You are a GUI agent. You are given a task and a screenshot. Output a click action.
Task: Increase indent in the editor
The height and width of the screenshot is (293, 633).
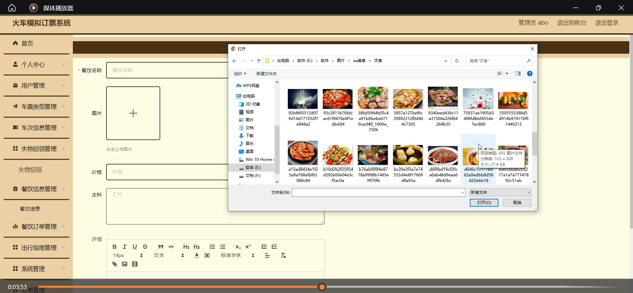pyautogui.click(x=274, y=247)
